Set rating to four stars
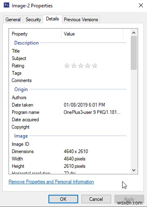 point(88,66)
